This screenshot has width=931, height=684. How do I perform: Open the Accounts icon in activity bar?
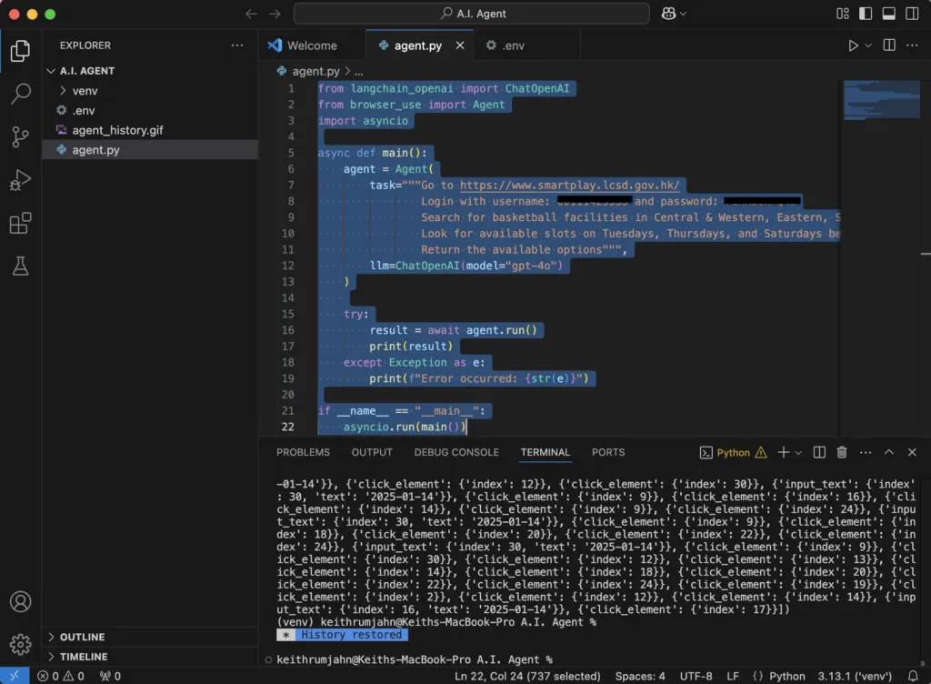pos(20,602)
